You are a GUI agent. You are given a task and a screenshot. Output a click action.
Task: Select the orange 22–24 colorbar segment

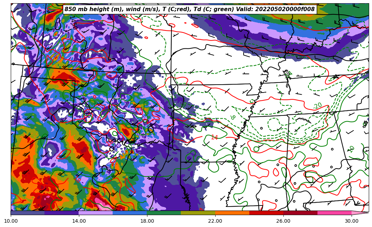(232, 213)
